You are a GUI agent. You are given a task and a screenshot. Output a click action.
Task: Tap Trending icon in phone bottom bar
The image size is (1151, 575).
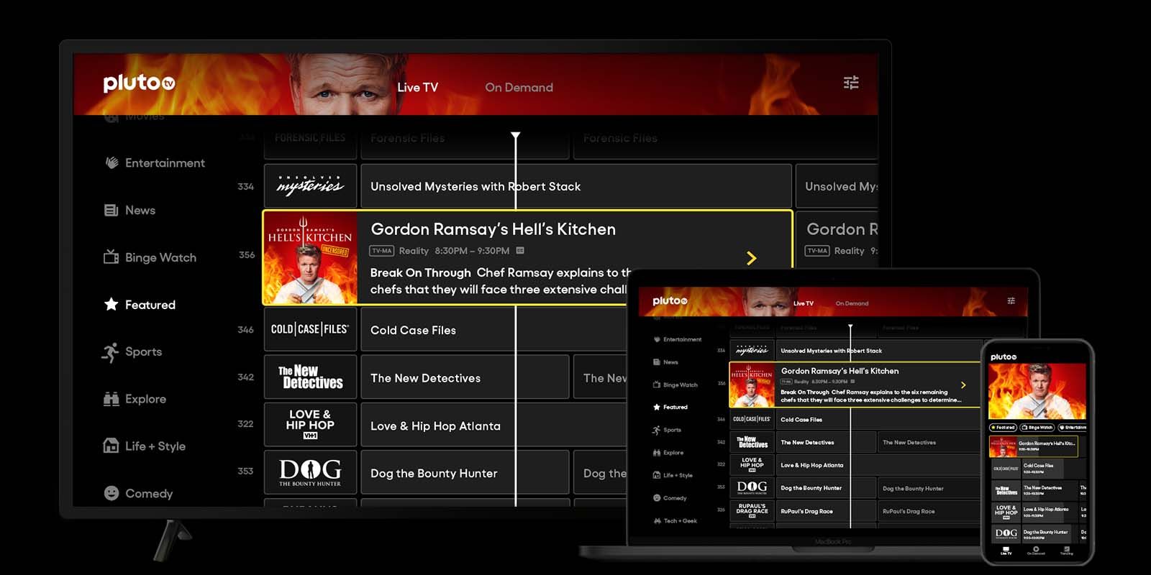pos(1066,551)
